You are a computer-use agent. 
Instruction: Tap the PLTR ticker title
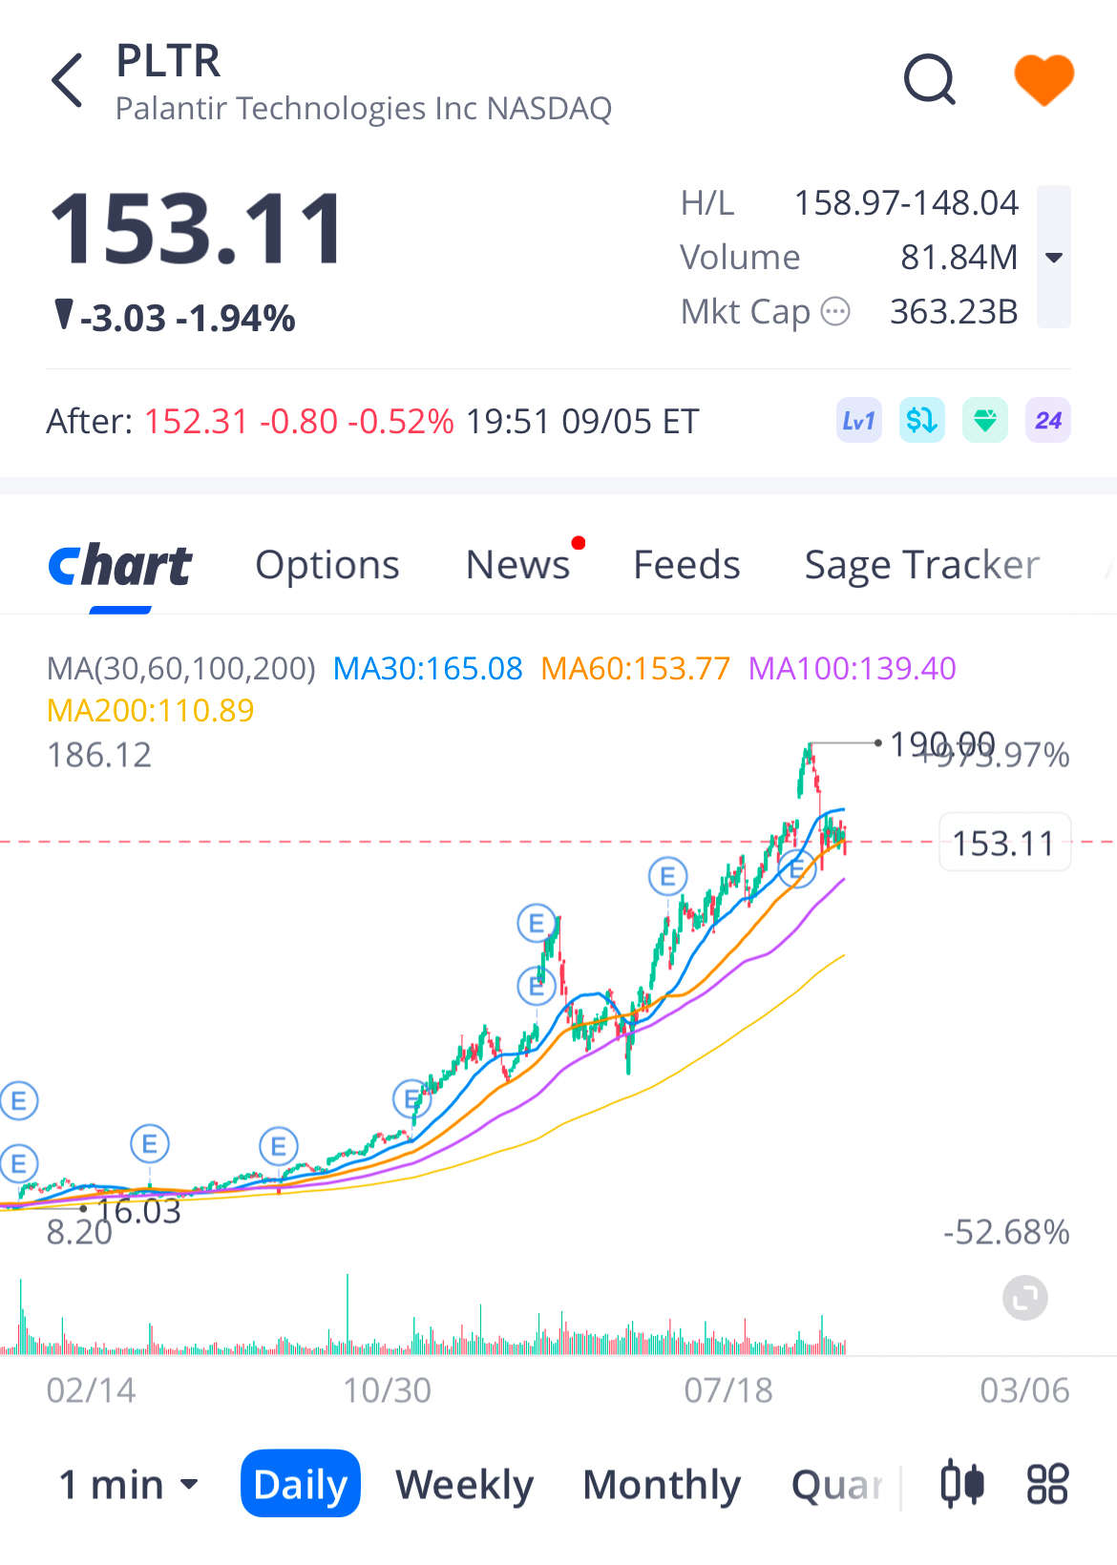[168, 61]
